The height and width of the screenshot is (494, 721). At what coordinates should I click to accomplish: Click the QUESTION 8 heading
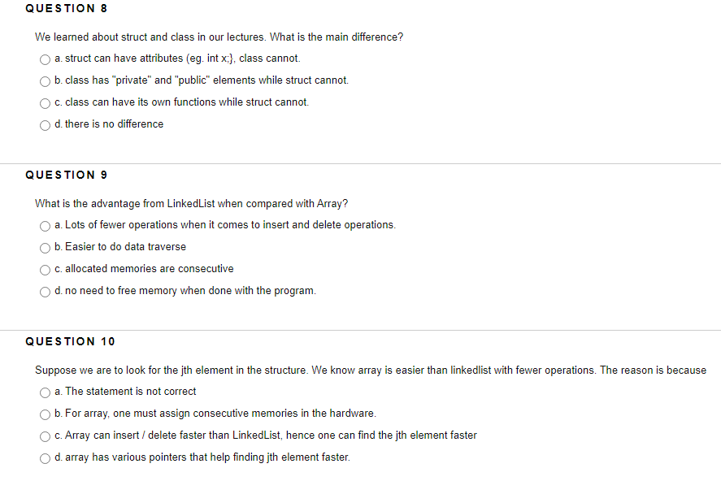pyautogui.click(x=66, y=8)
